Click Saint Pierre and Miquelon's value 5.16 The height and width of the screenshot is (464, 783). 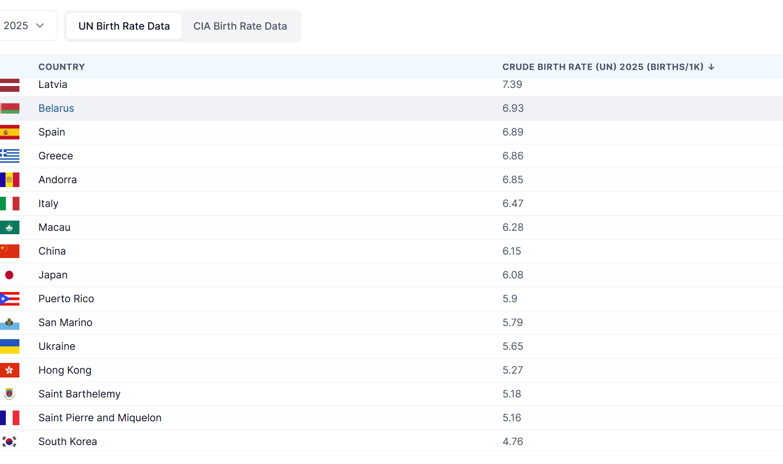click(512, 418)
